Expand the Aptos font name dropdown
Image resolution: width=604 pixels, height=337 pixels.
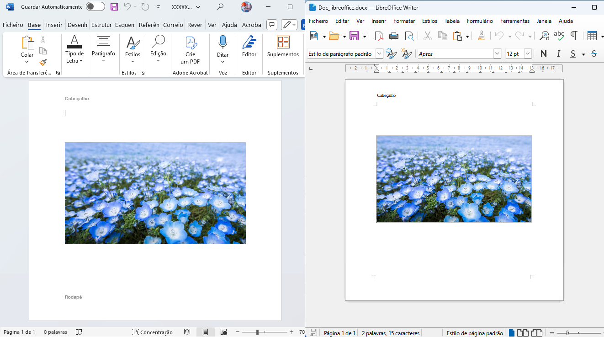pos(497,54)
